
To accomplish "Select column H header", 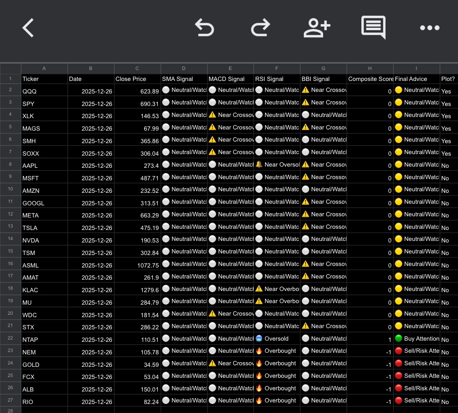I will [x=370, y=68].
